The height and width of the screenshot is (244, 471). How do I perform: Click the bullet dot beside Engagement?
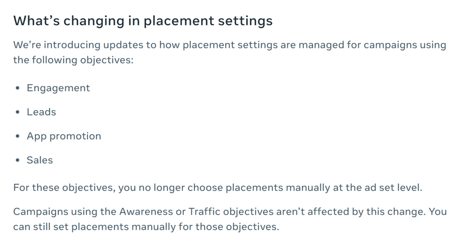17,88
